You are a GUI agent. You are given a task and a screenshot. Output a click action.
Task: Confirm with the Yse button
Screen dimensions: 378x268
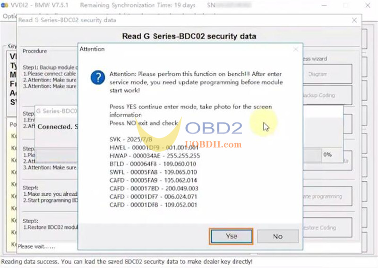pos(232,236)
